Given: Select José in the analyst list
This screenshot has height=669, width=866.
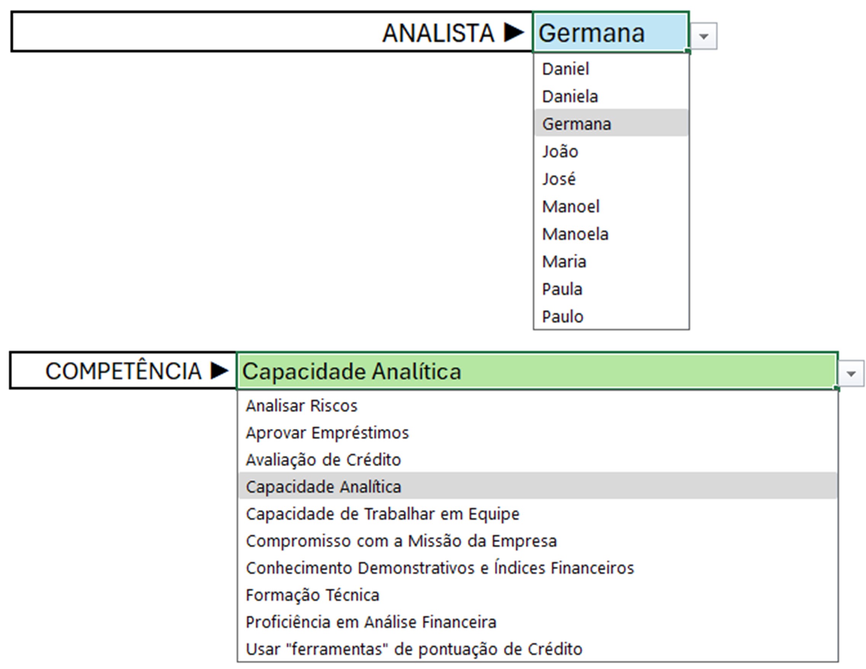Looking at the screenshot, I should [559, 179].
